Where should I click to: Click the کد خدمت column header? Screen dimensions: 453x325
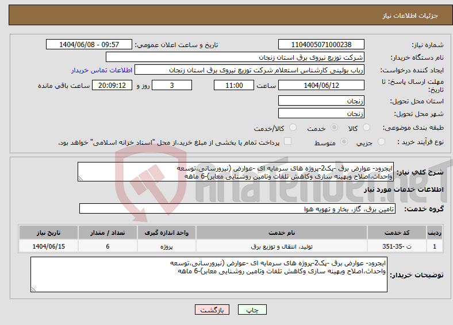[397, 233]
